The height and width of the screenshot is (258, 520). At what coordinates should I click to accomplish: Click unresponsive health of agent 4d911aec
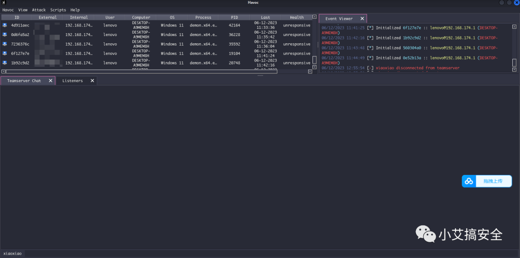coord(297,25)
